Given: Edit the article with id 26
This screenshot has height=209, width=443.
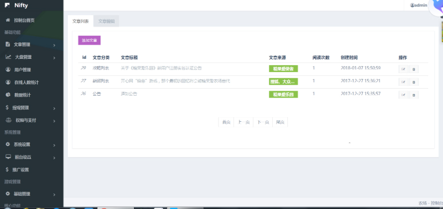Looking at the screenshot, I should tap(403, 95).
